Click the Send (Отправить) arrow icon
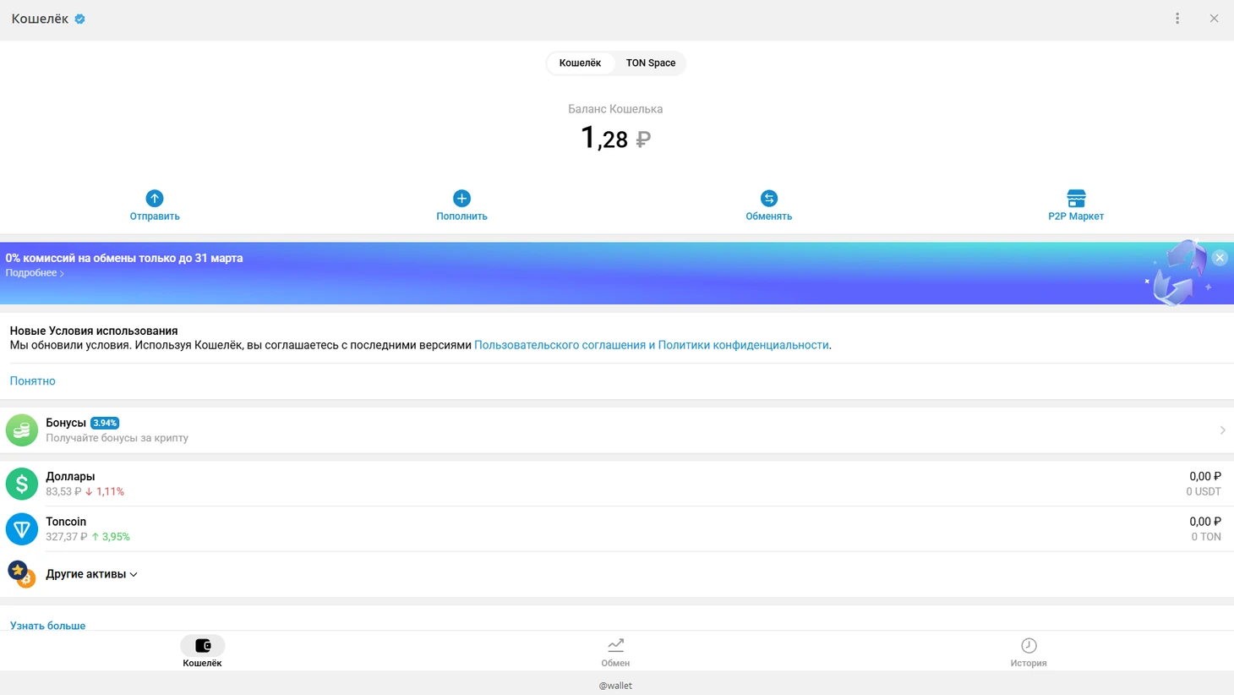Image resolution: width=1234 pixels, height=695 pixels. click(x=155, y=198)
